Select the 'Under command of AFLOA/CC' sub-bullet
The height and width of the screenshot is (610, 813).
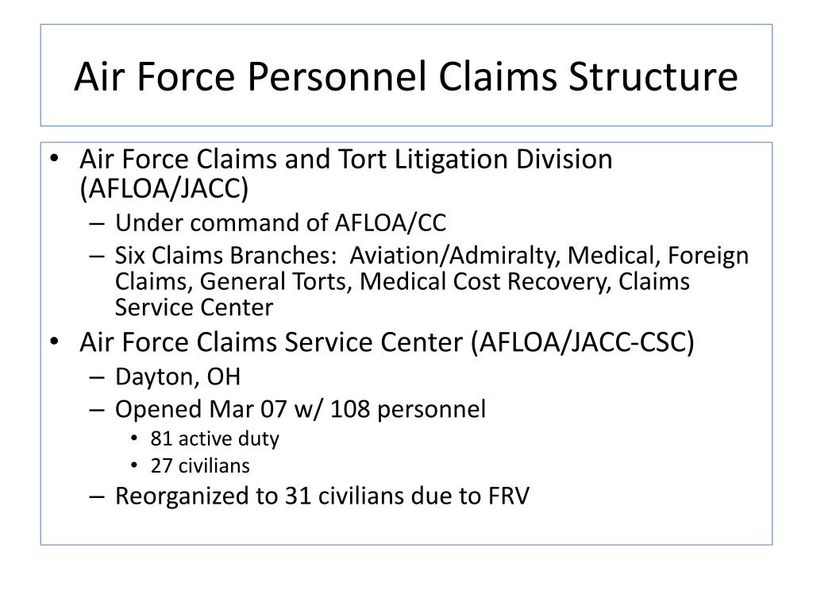tap(280, 223)
